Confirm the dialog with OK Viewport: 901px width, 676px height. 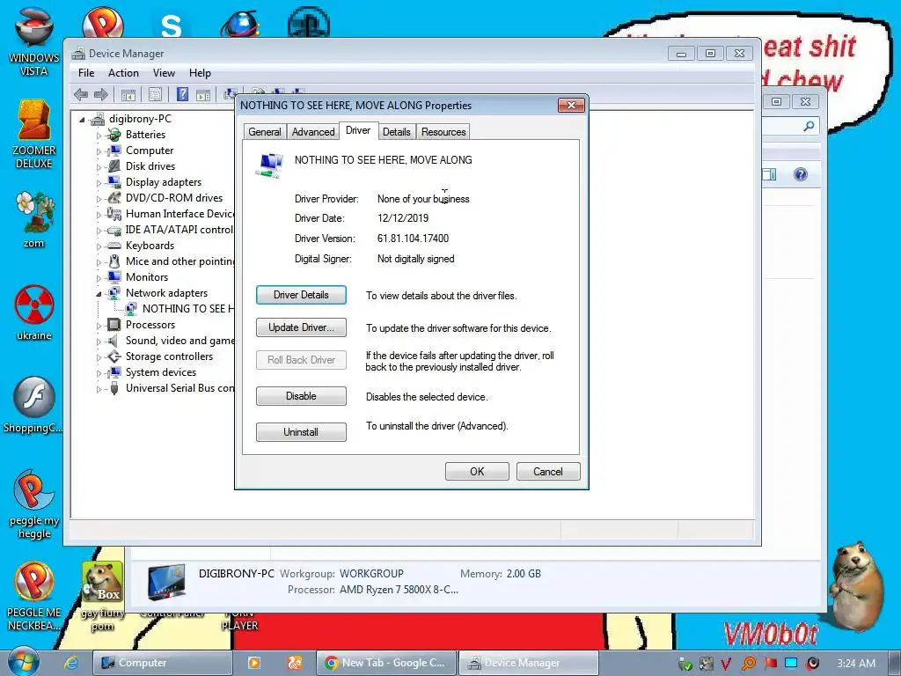477,472
